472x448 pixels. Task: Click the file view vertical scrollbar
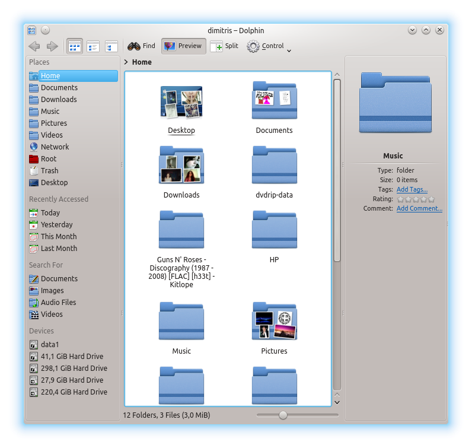coord(337,170)
